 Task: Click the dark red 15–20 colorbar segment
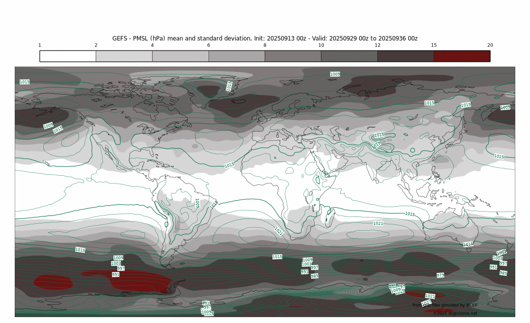point(462,56)
